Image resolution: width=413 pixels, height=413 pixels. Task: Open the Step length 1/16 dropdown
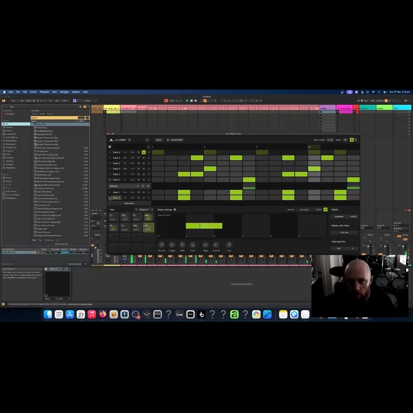[330, 140]
